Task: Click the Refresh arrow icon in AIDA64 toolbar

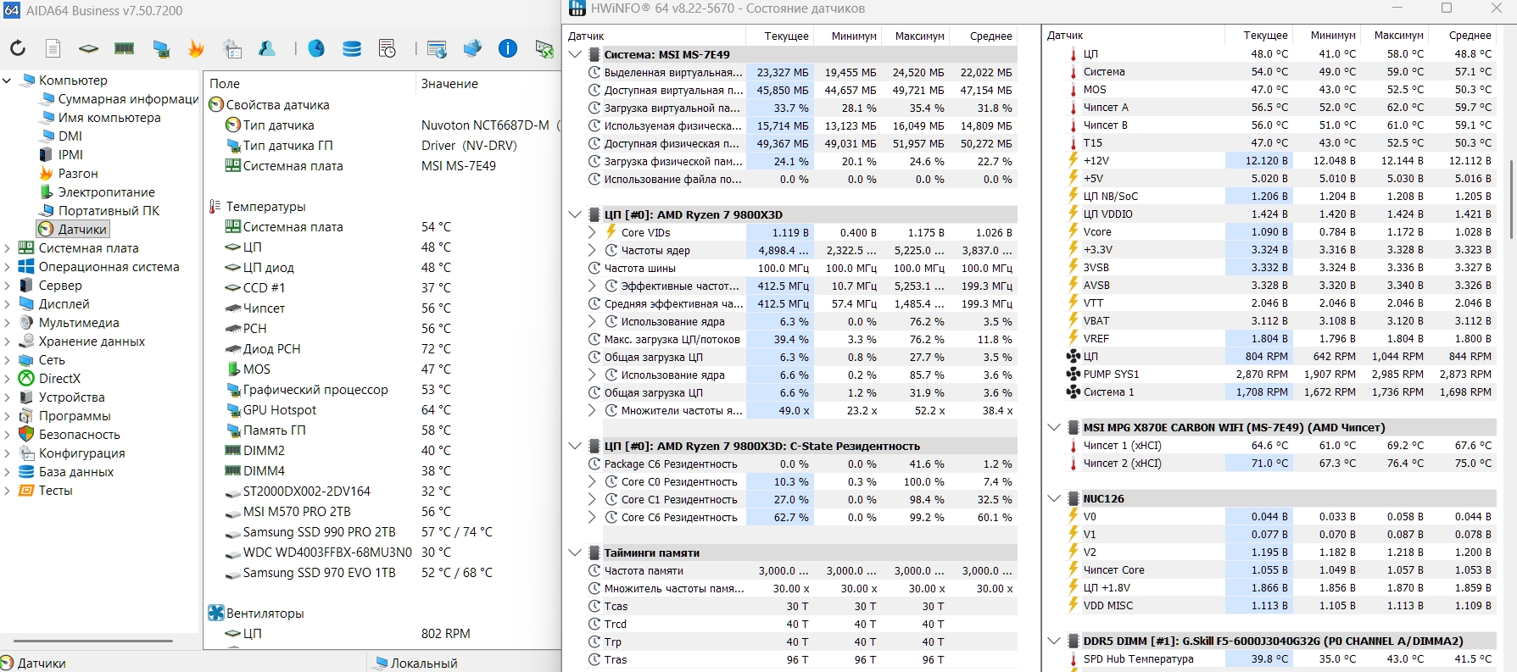Action: click(x=18, y=48)
